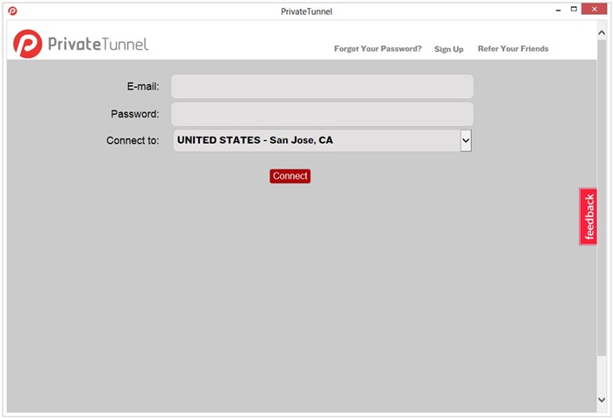The width and height of the screenshot is (614, 419).
Task: Click the red Connect button
Action: 289,176
